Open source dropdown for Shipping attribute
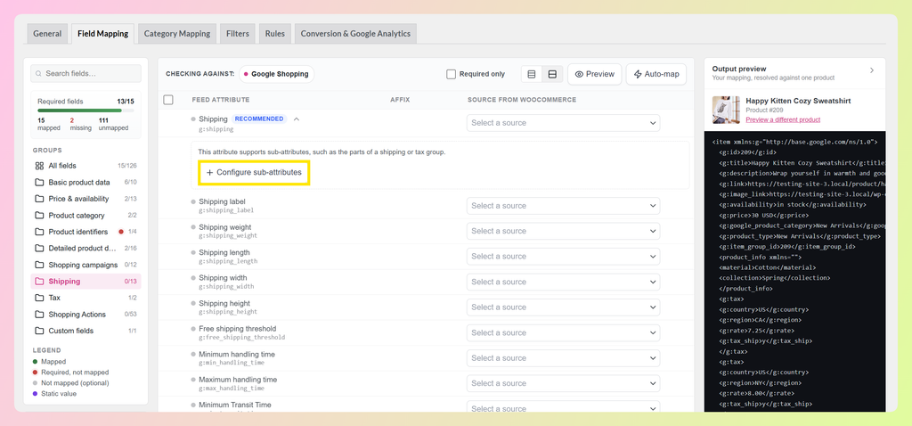912x426 pixels. point(564,123)
